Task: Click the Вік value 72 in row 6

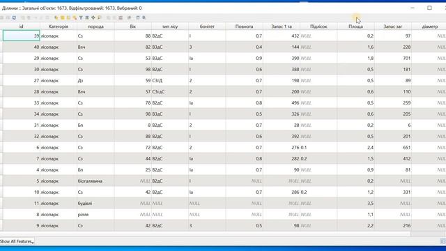Action: [x=133, y=147]
